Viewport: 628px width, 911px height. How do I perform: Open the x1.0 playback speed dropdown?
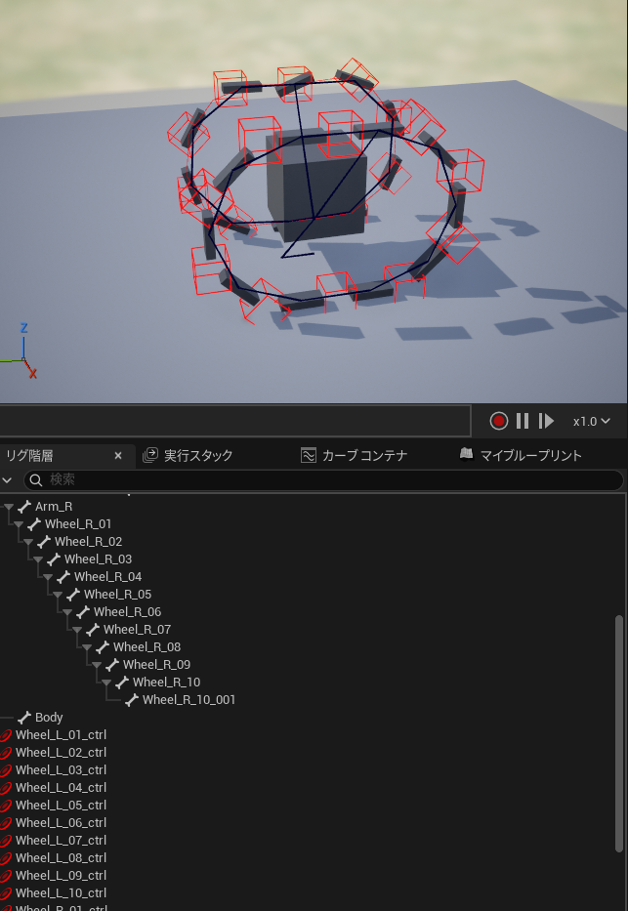tap(592, 421)
